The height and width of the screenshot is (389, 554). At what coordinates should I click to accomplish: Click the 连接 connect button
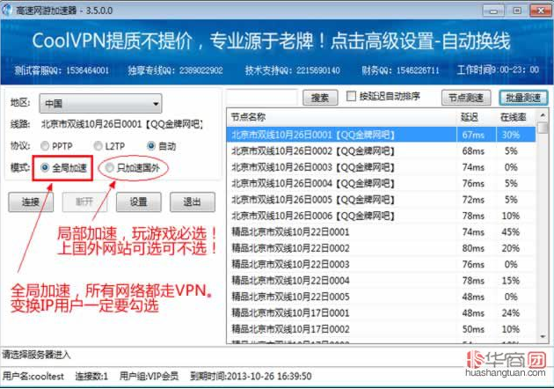tap(31, 202)
